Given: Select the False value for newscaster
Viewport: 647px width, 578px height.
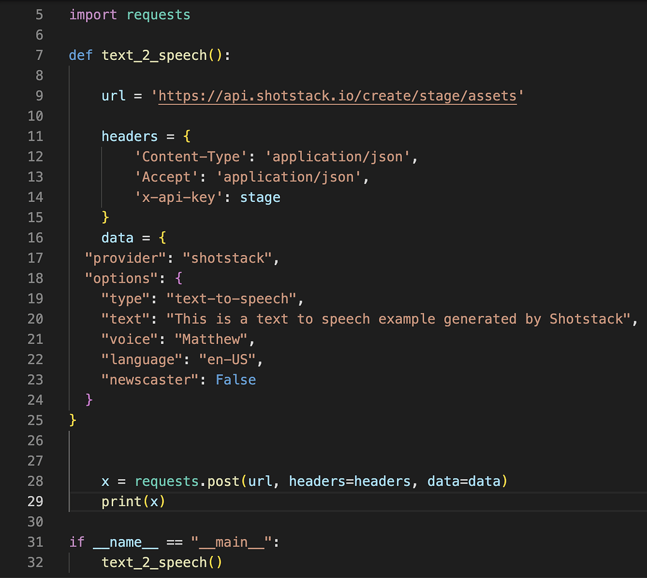Looking at the screenshot, I should 236,379.
